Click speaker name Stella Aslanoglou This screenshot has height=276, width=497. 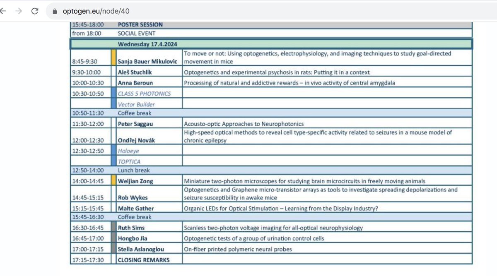[x=140, y=249]
